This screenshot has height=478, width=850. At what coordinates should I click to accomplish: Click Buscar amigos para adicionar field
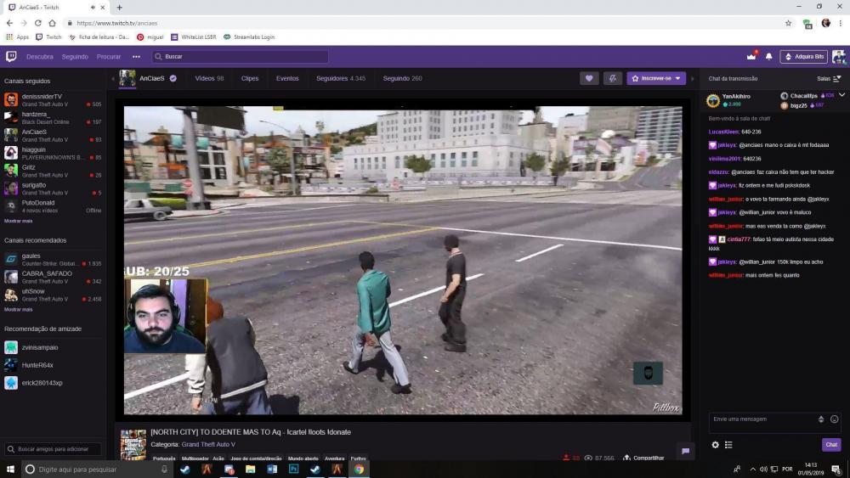(x=53, y=449)
